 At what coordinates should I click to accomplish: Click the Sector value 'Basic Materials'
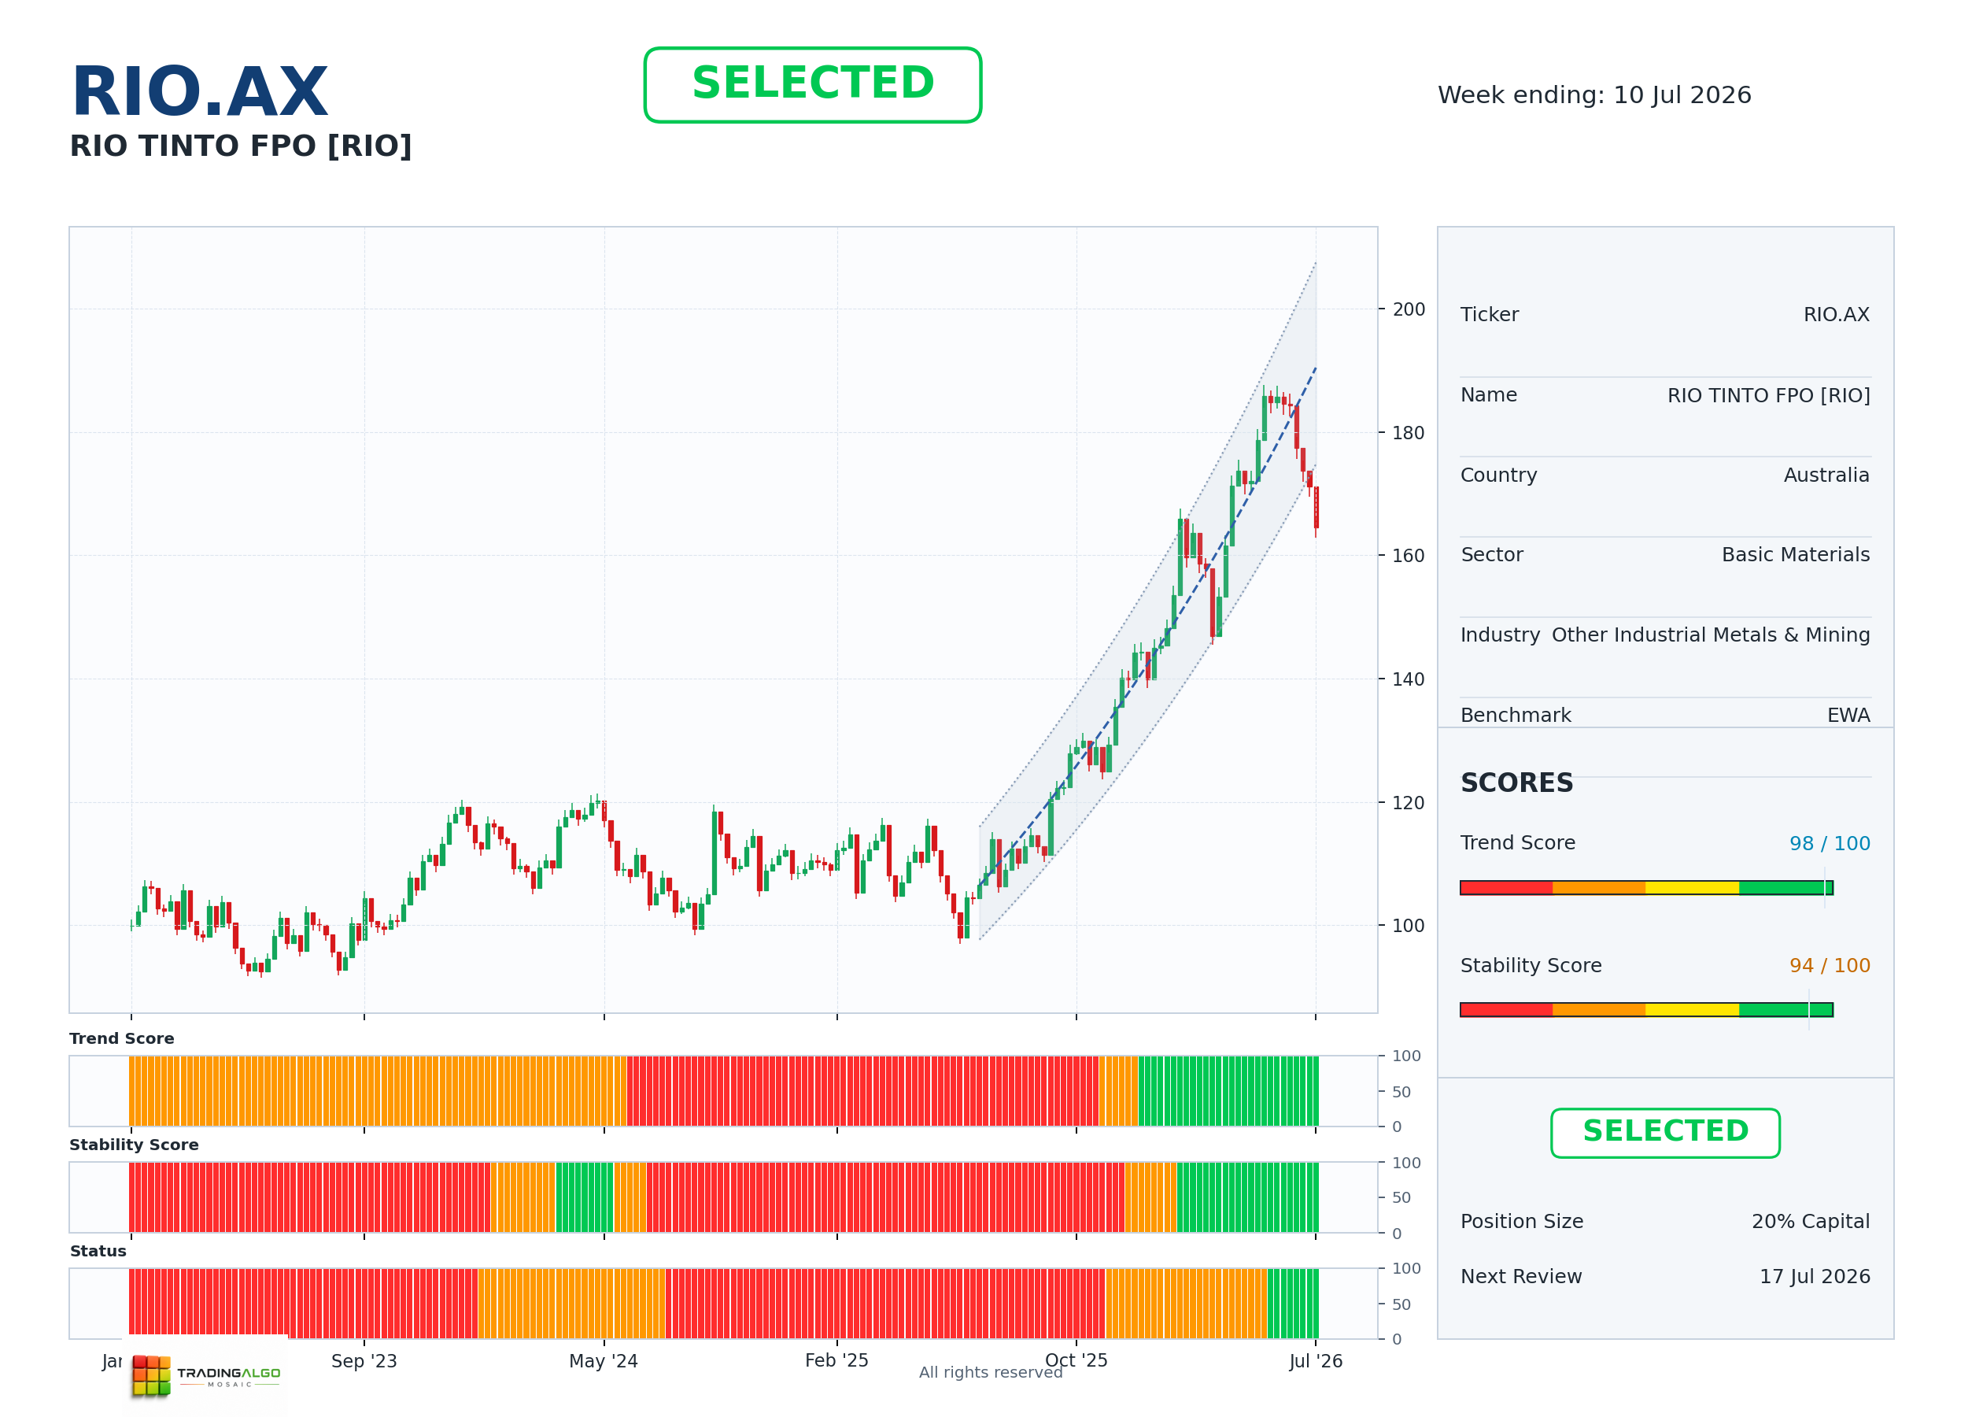[1796, 554]
